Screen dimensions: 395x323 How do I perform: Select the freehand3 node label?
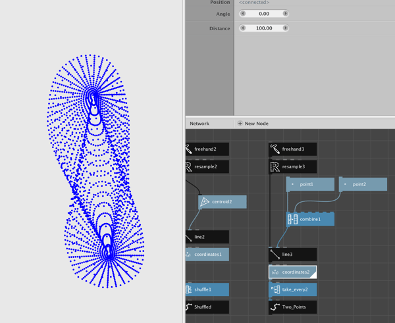tap(293, 149)
